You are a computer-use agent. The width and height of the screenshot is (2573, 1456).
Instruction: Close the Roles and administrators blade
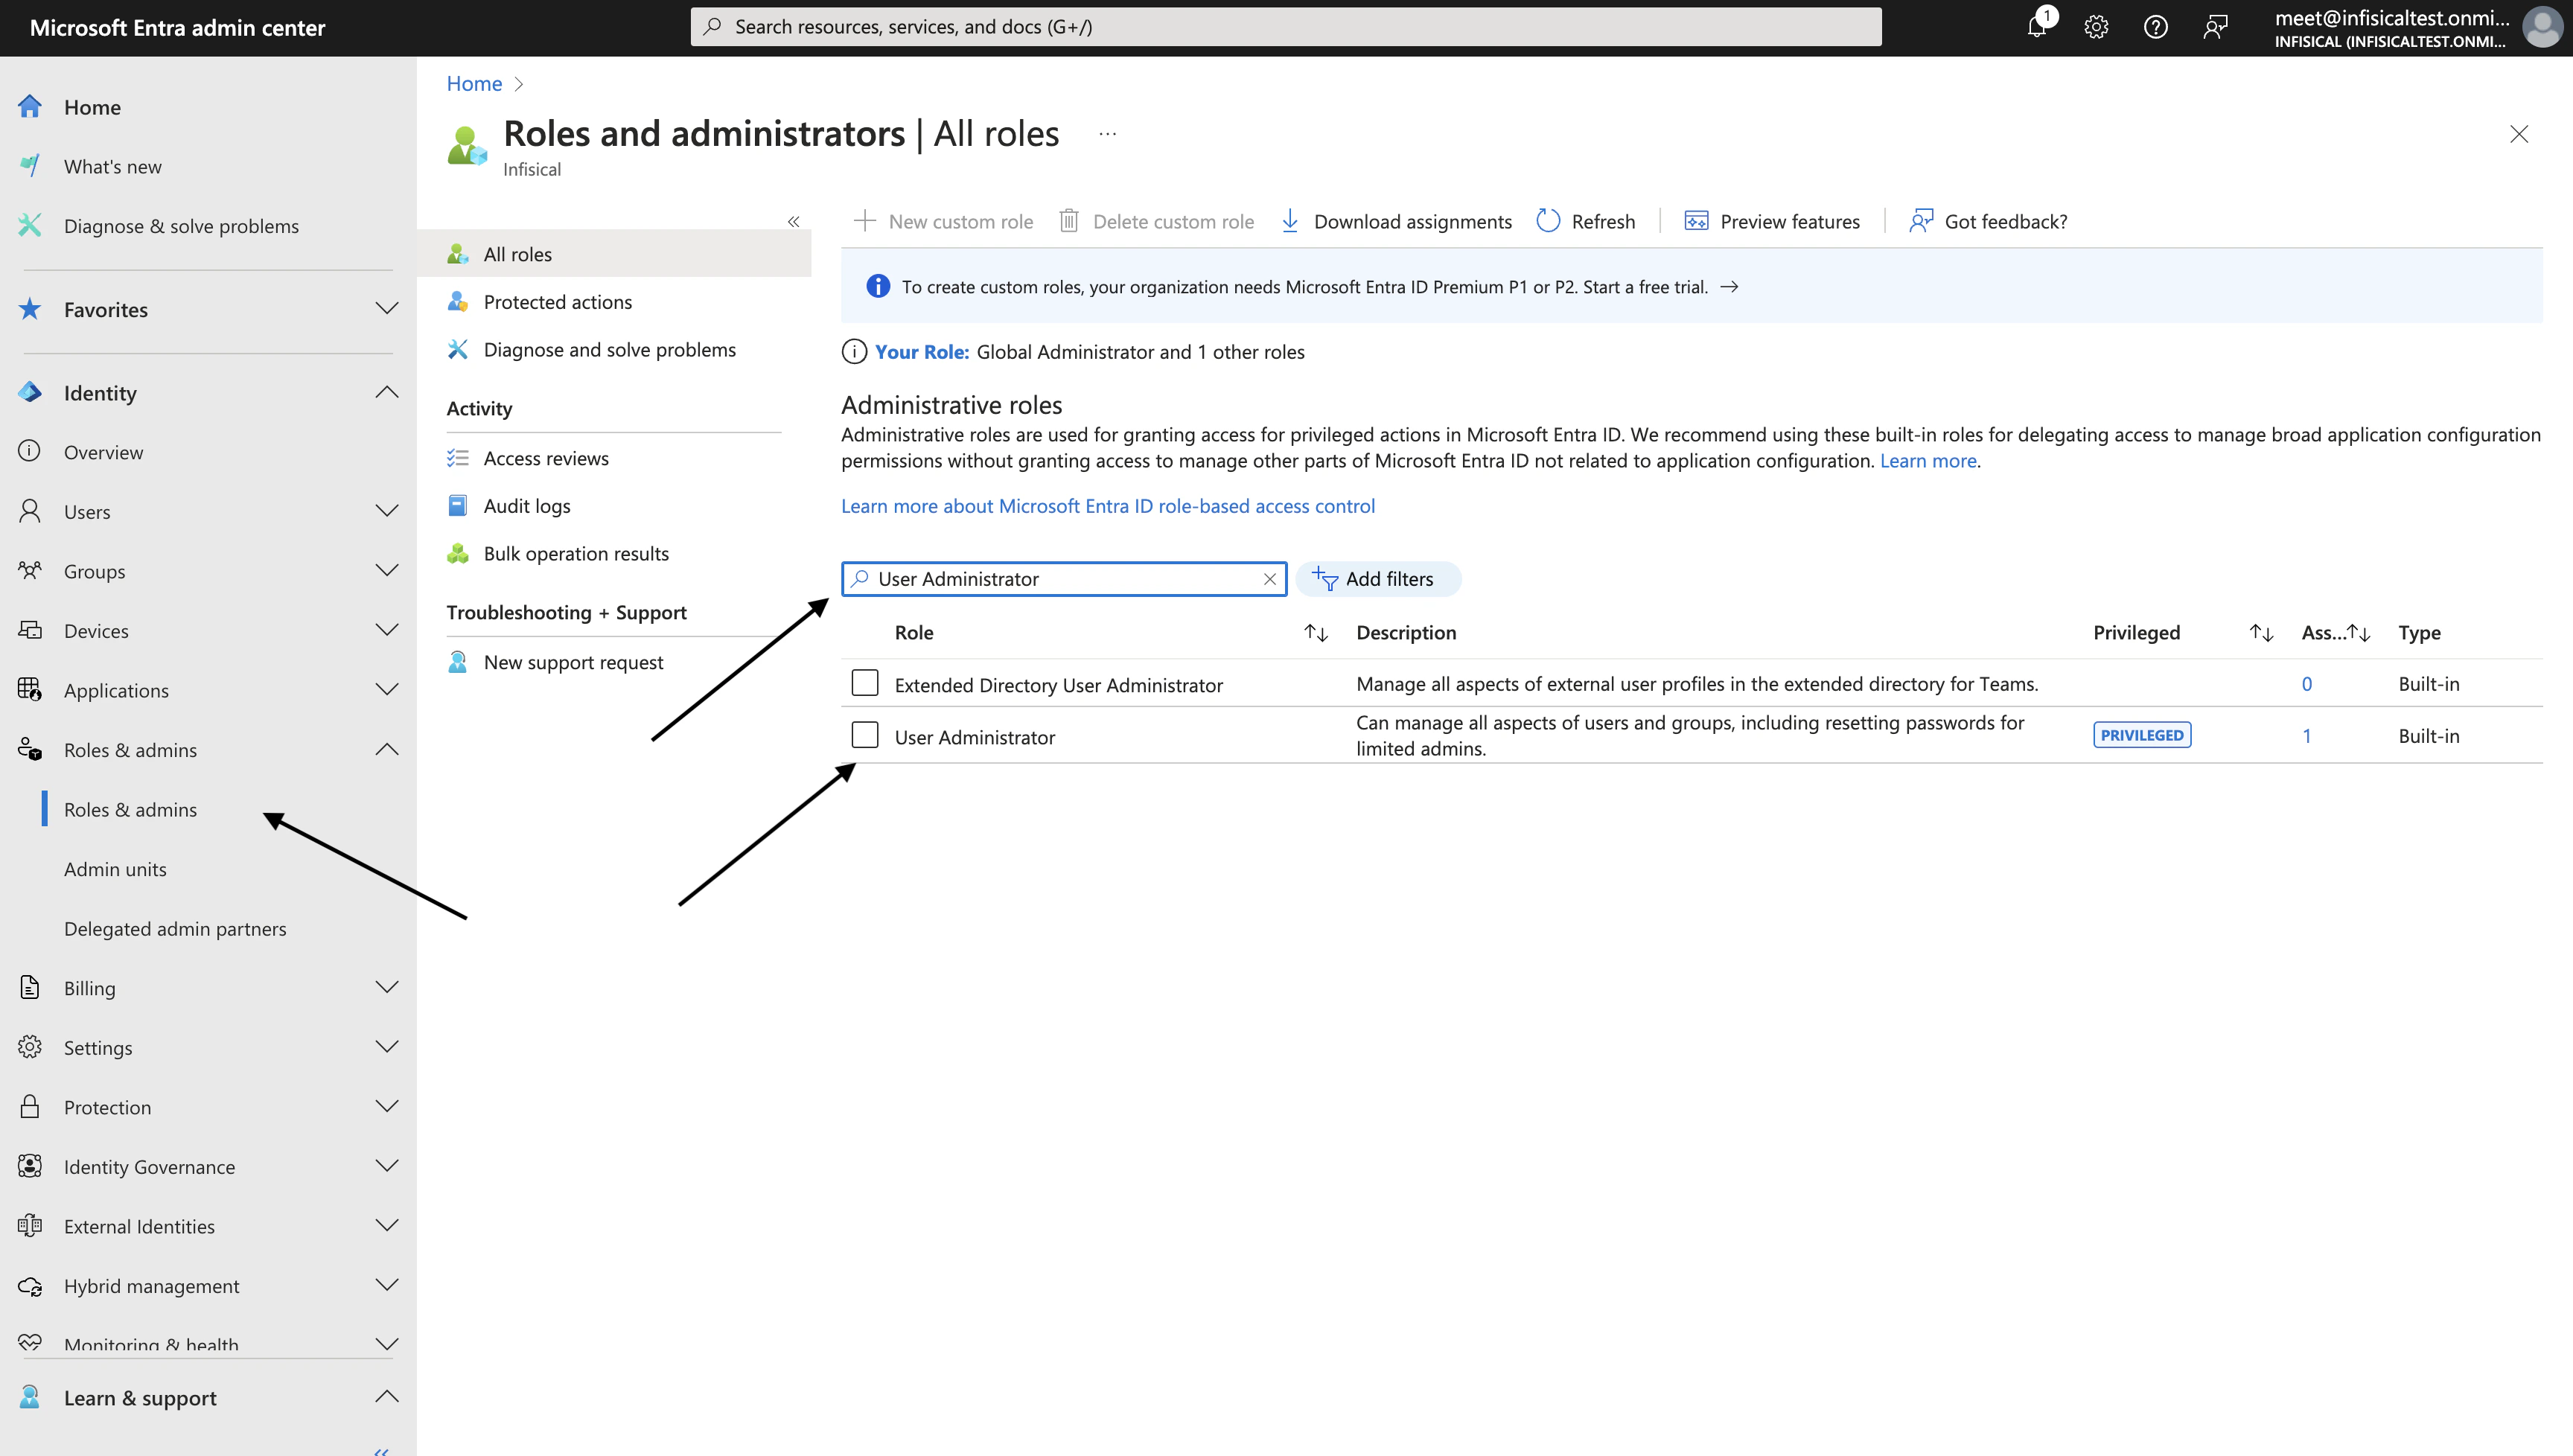tap(2518, 134)
